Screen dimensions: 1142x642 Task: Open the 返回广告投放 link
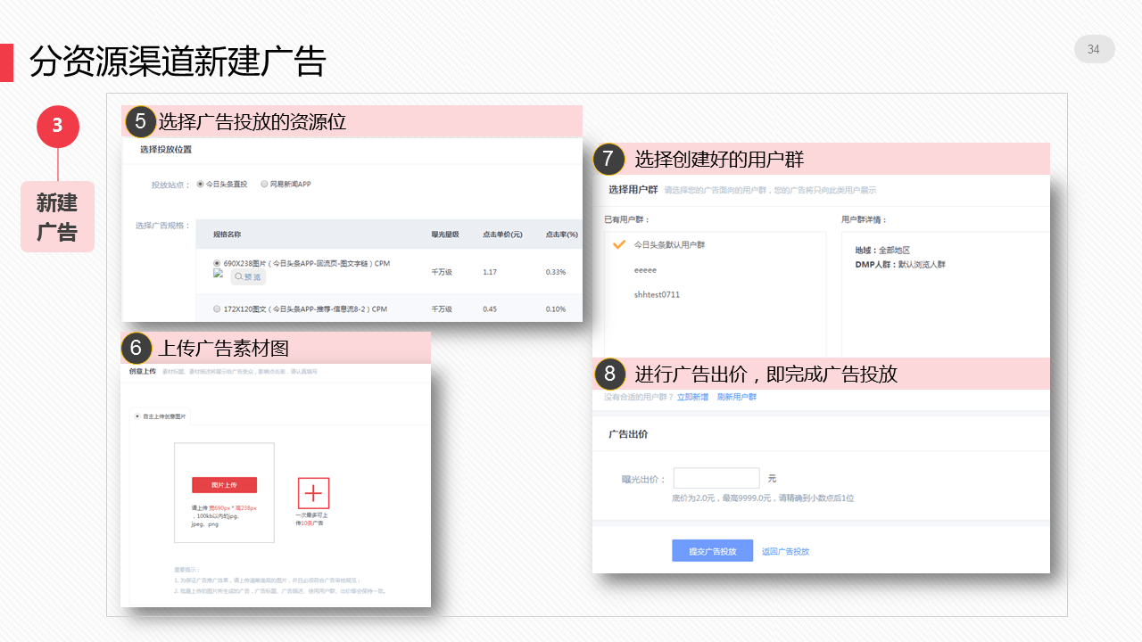[785, 551]
